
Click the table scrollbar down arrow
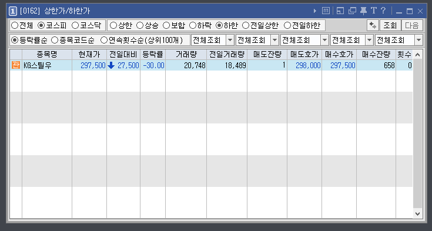(x=417, y=213)
